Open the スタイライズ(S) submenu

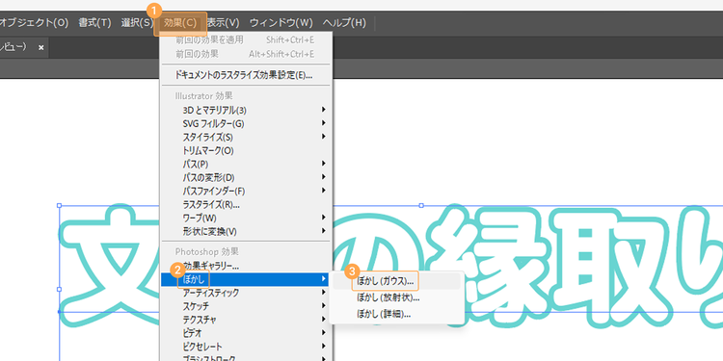[245, 137]
